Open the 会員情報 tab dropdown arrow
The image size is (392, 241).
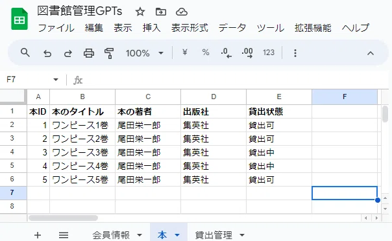140,235
